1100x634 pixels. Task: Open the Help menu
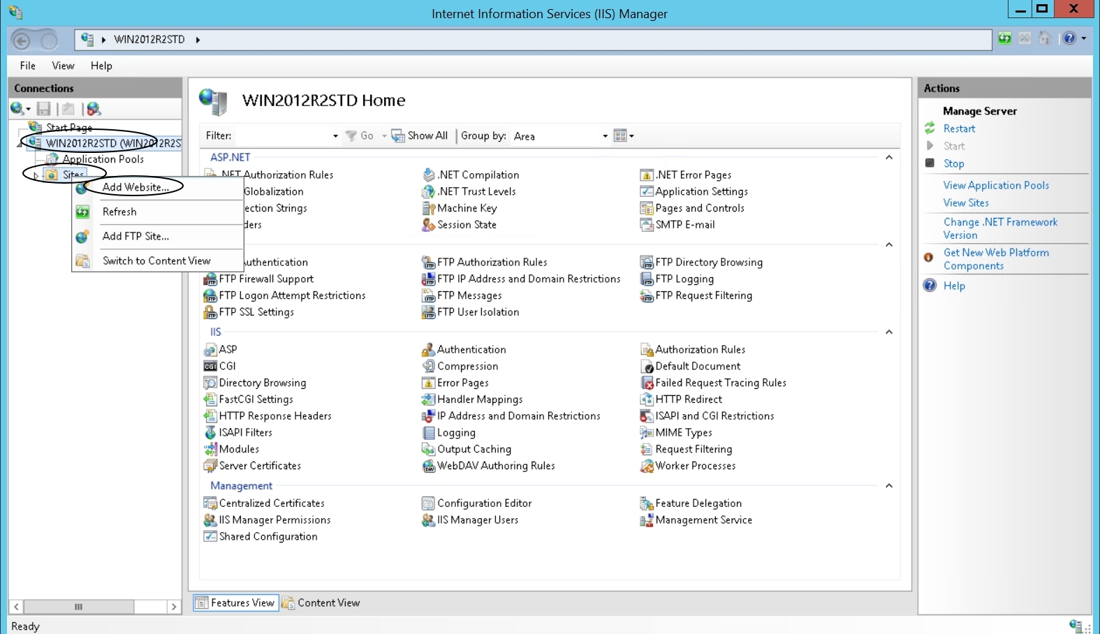101,66
